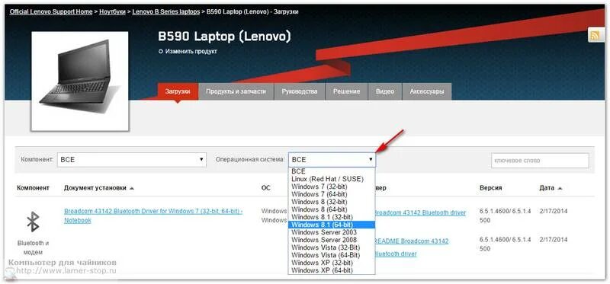Click the Версия column header
This screenshot has height=284, width=610.
coord(490,187)
